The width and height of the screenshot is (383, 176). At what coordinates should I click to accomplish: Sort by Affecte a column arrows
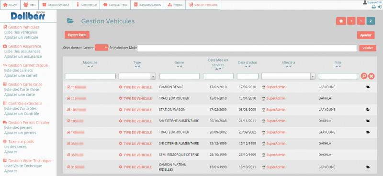pos(289,66)
